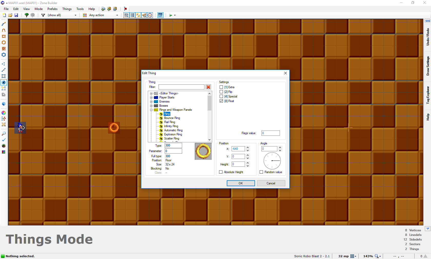Screen dimensions: 431x259
Task: Click the Flags value input field
Action: 270,133
